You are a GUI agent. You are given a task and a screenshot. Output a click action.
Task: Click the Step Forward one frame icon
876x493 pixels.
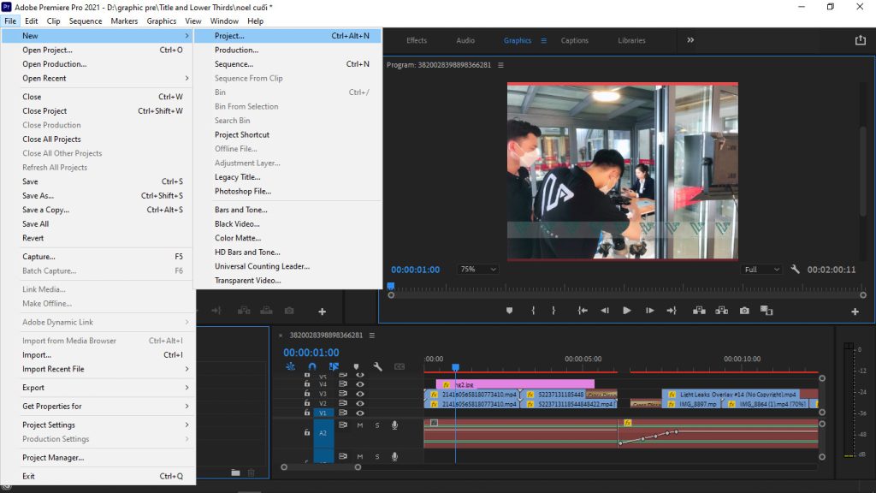click(649, 311)
